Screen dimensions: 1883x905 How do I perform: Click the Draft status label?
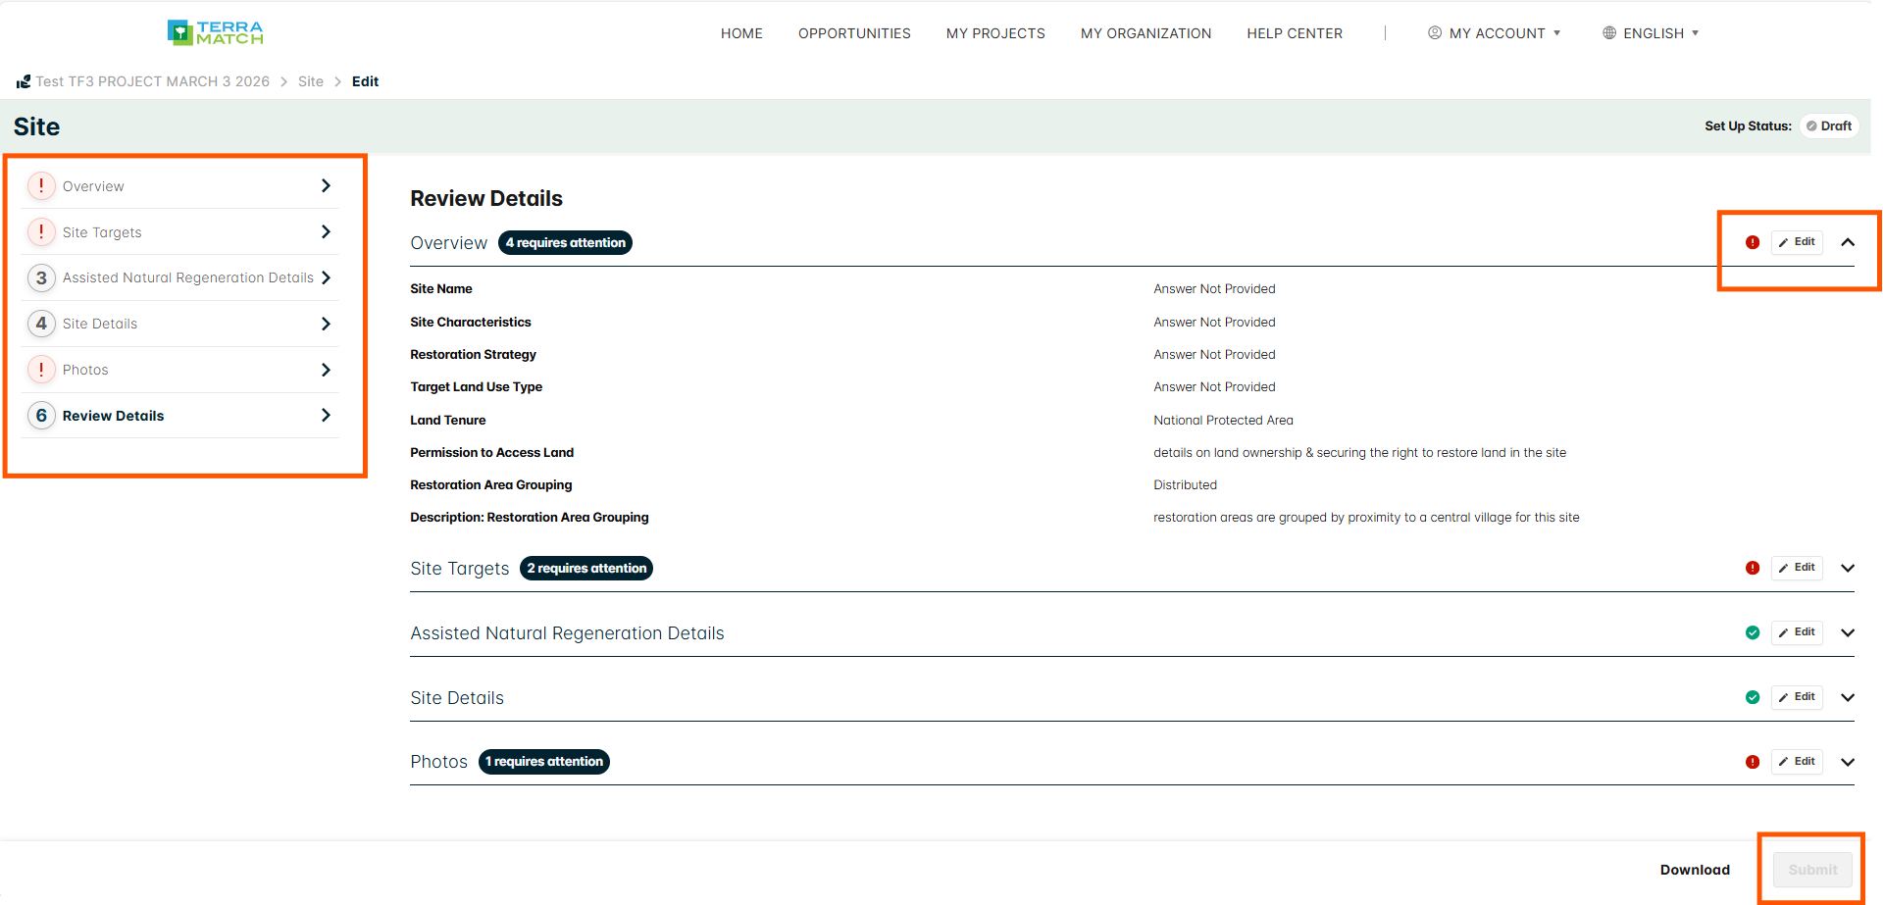[1836, 126]
